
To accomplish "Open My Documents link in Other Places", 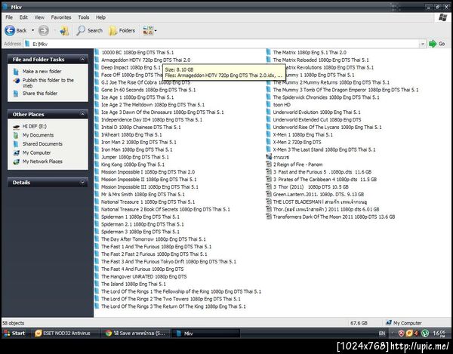I will tap(38, 135).
